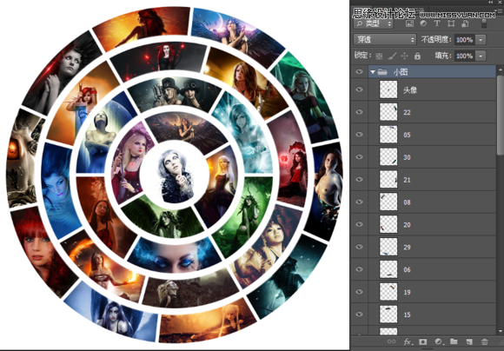Toggle visibility of layer 29
Screen dimensions: 504x351
tap(359, 247)
